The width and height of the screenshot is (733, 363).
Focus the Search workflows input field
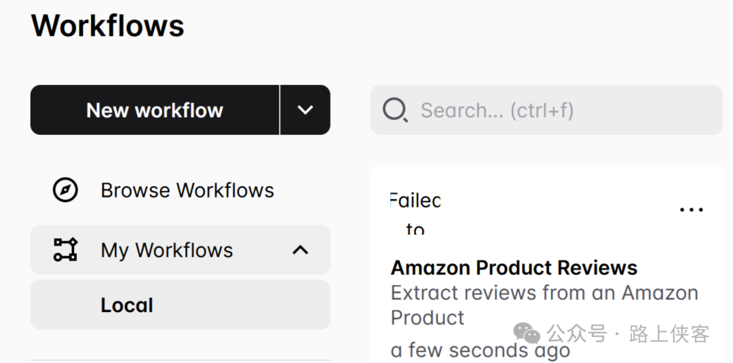(563, 110)
